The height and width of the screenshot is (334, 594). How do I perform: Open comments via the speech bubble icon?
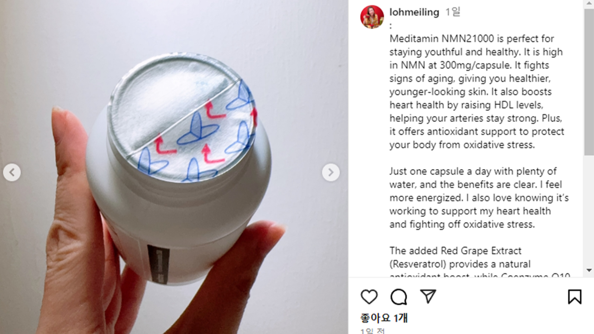pyautogui.click(x=399, y=297)
